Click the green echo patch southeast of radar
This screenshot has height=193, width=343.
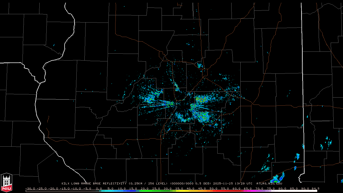(201, 116)
